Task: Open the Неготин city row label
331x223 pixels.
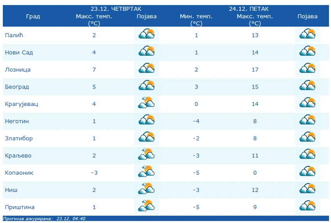Action: click(17, 121)
